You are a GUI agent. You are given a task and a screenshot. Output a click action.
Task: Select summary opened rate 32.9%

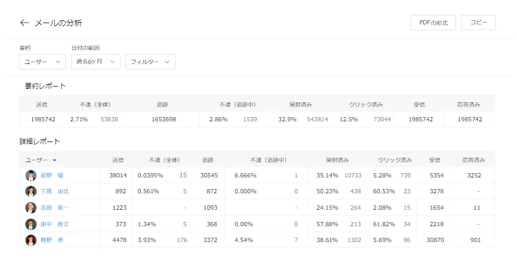click(x=287, y=120)
